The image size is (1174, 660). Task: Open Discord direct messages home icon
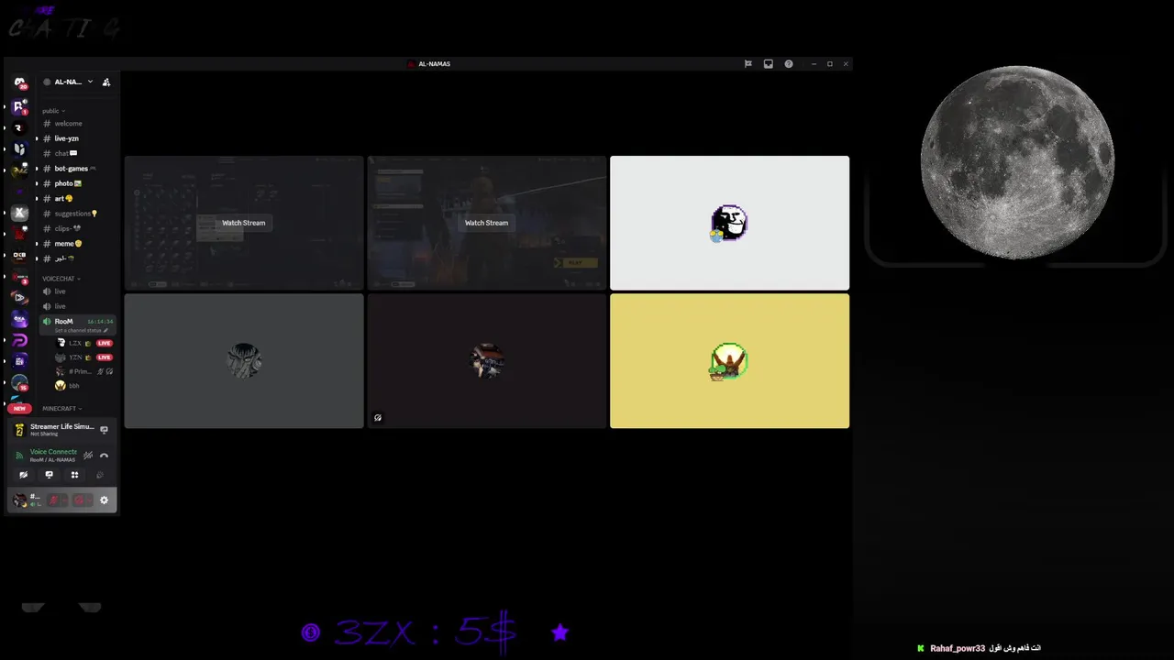click(19, 82)
